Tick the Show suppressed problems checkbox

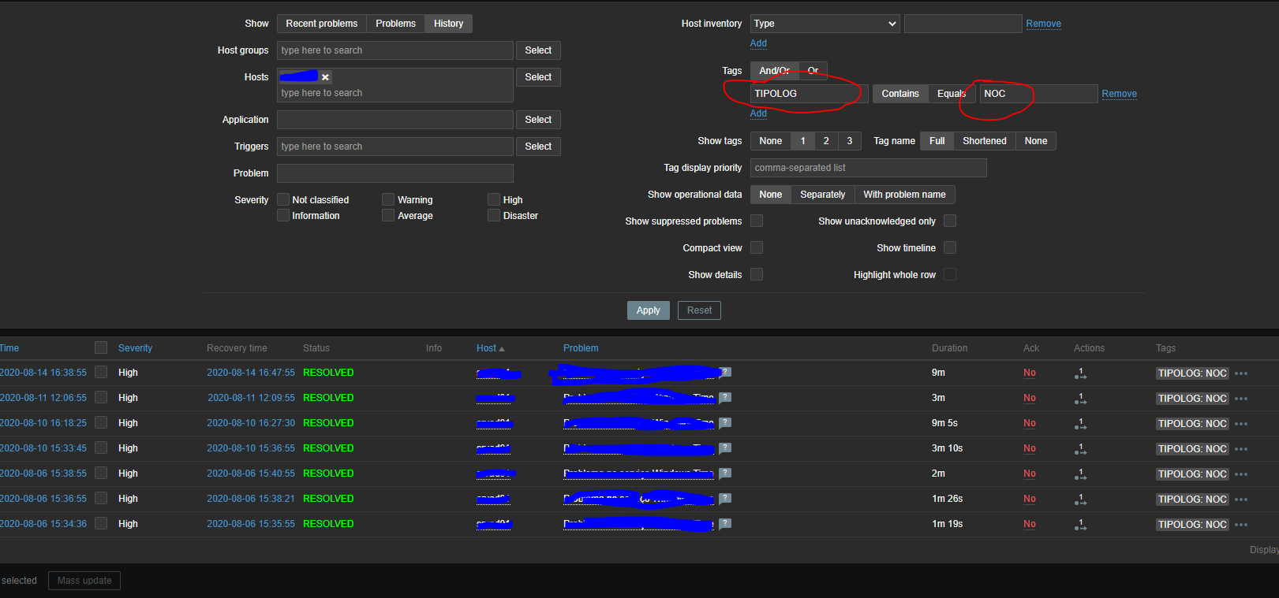(757, 221)
